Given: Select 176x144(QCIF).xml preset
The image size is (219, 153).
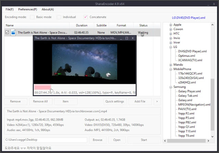Looking at the screenshot, I should pos(190,74).
